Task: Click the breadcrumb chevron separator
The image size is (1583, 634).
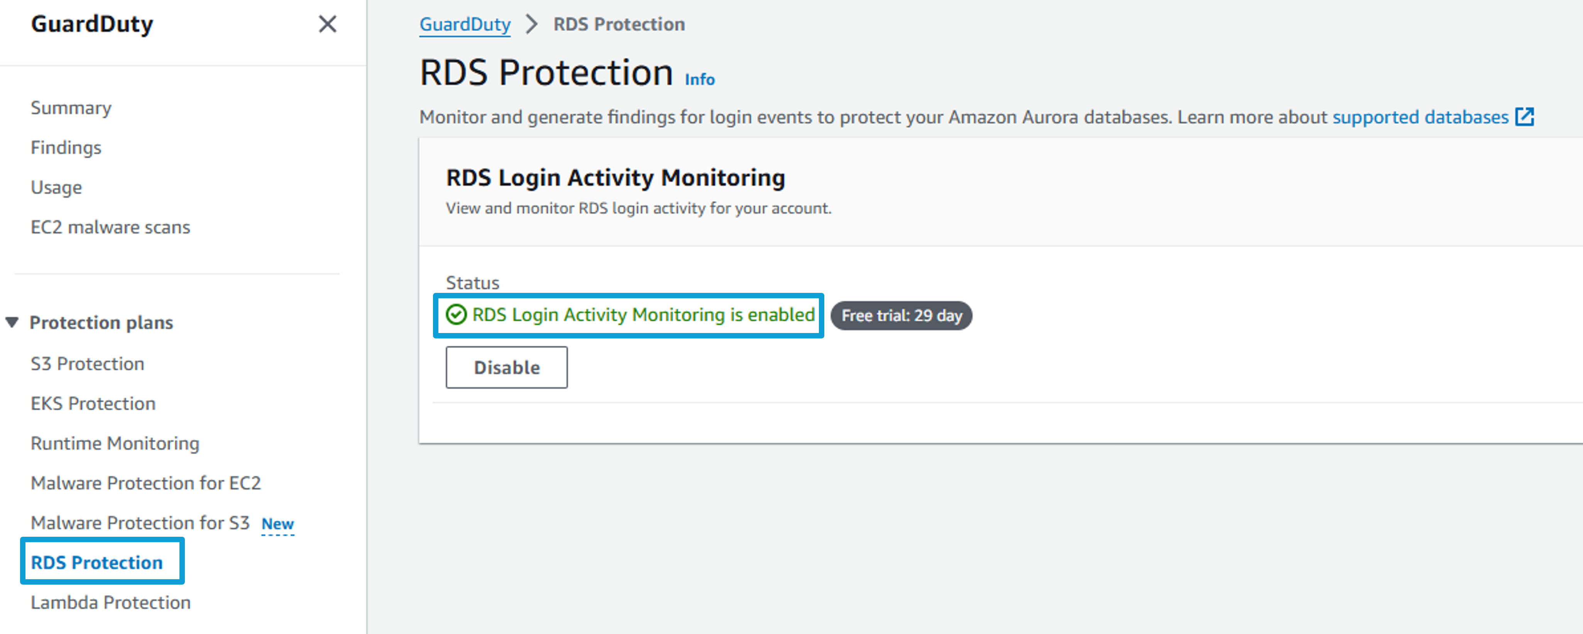Action: (x=531, y=25)
